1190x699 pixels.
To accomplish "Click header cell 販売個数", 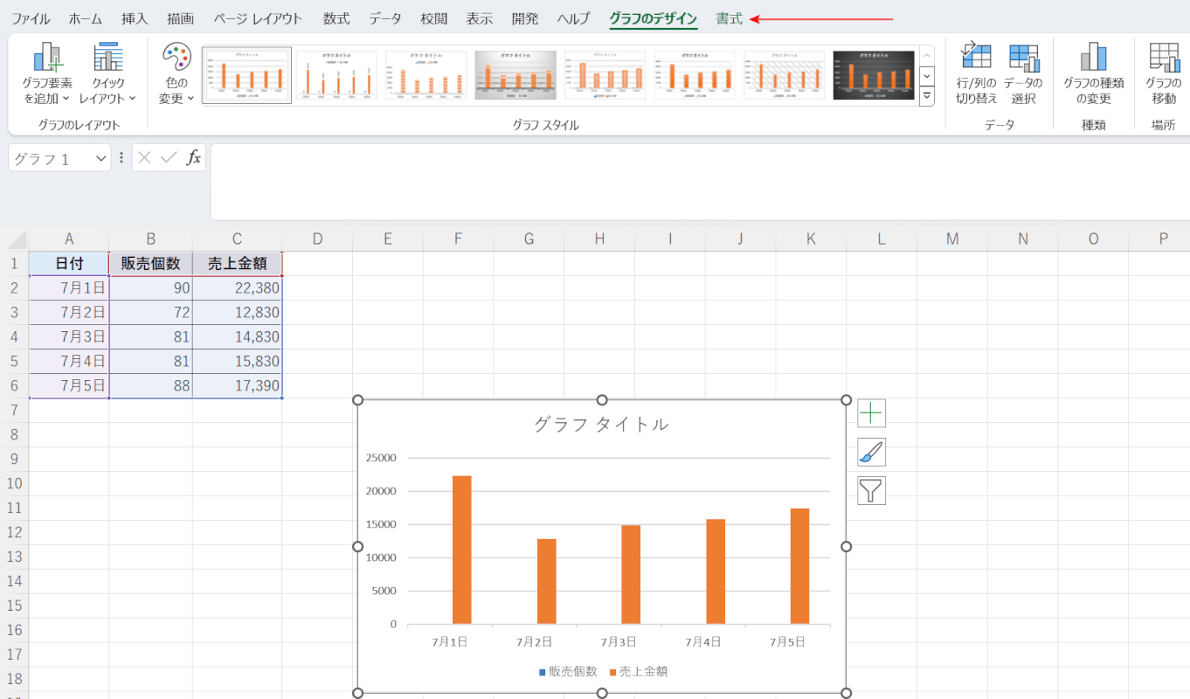I will point(151,264).
